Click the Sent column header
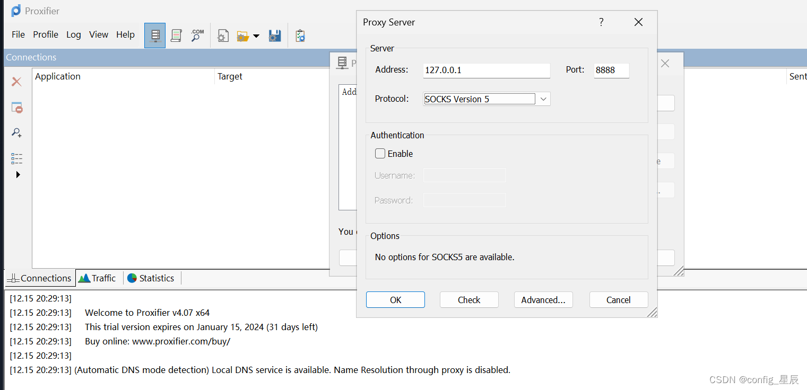This screenshot has width=807, height=390. click(x=797, y=76)
